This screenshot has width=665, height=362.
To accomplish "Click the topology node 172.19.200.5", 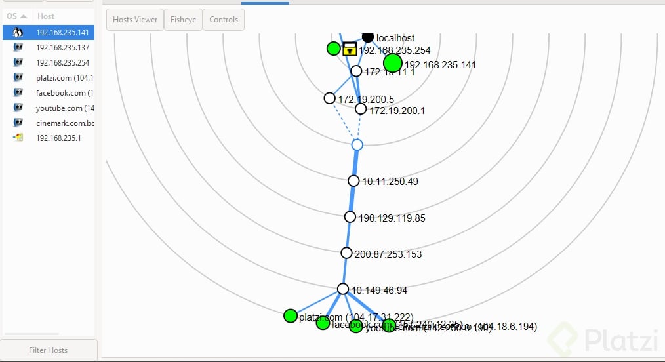I will [329, 98].
